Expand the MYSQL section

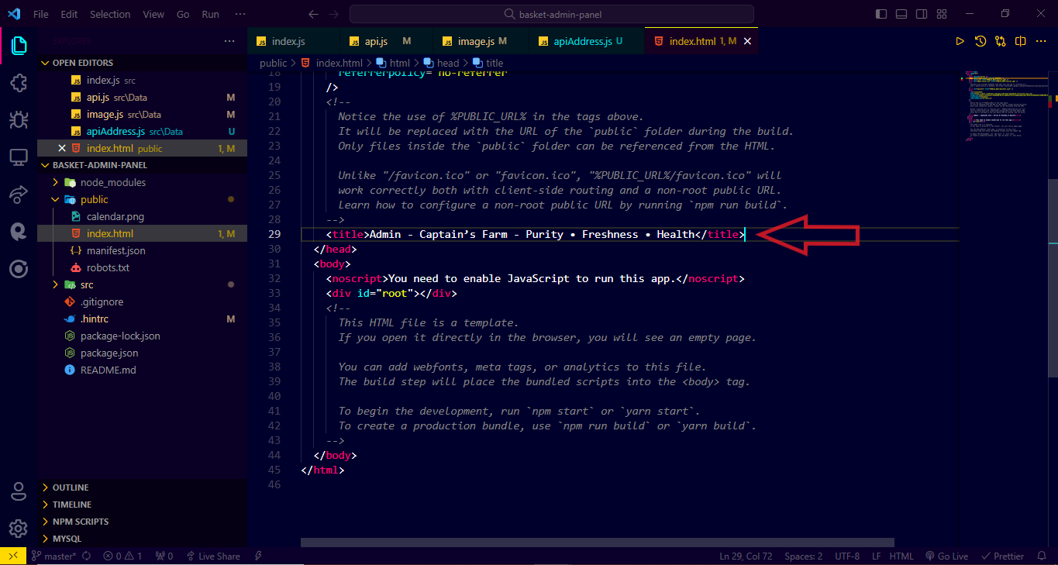[142, 539]
